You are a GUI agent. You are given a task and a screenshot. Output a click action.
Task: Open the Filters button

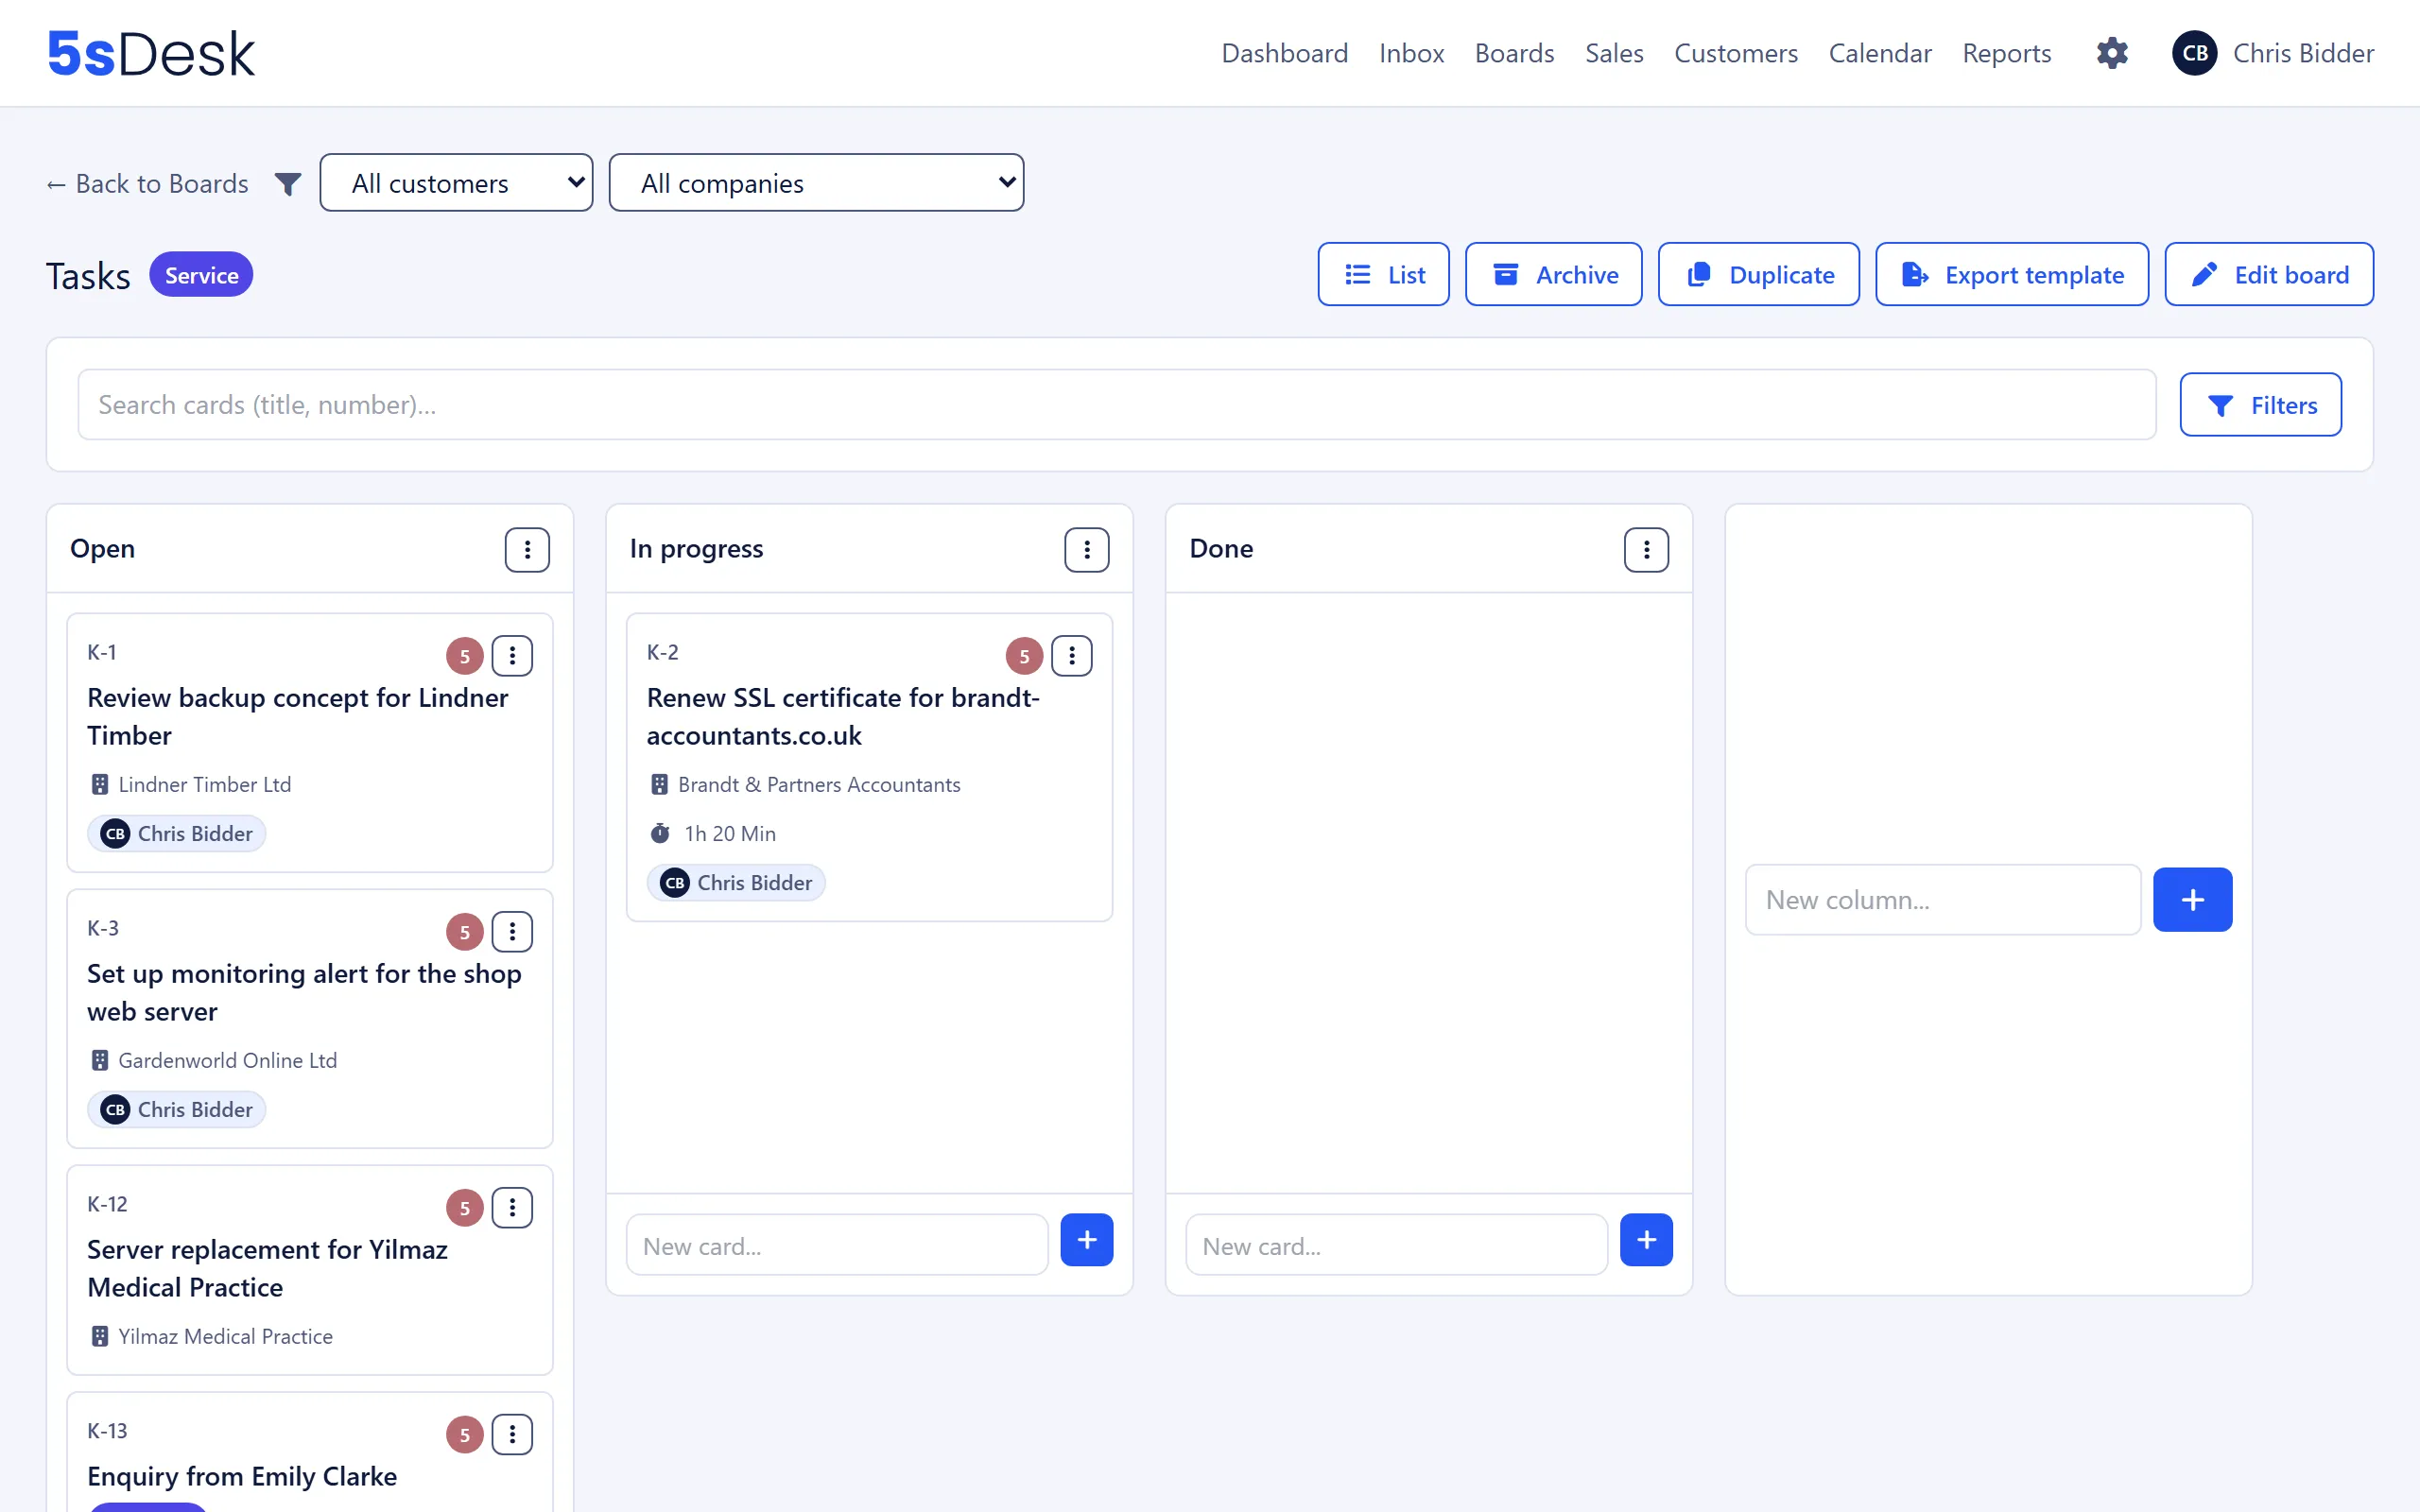click(2260, 405)
